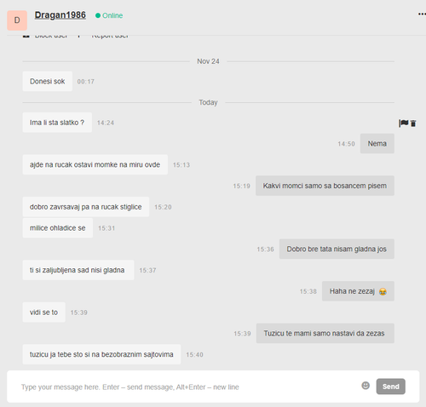Select the reply 'Nema'
Screen dimensions: 426x407
pos(377,144)
